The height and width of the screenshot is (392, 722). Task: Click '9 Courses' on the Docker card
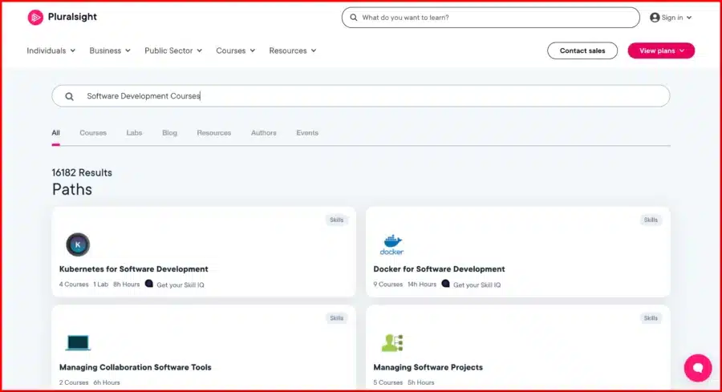[387, 285]
